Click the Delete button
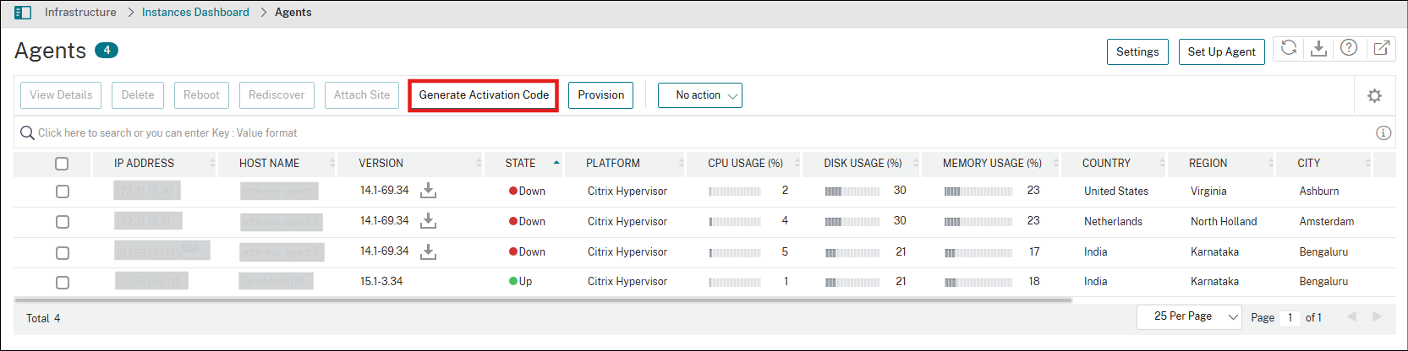1408x351 pixels. pos(138,95)
